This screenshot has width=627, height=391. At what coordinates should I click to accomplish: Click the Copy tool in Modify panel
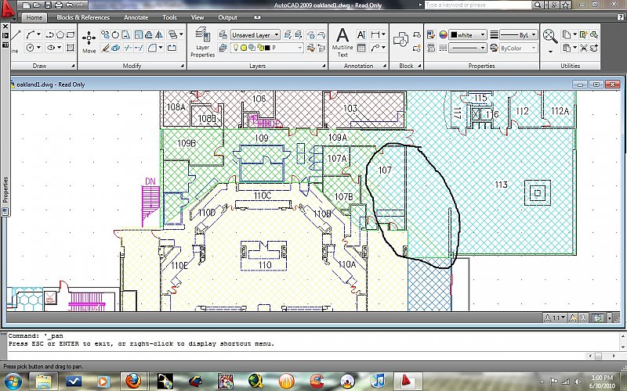click(x=106, y=34)
